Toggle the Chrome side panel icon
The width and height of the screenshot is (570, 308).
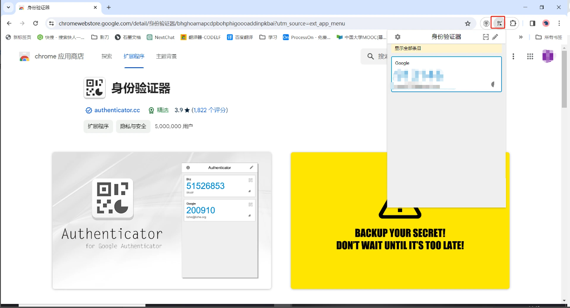tap(532, 23)
